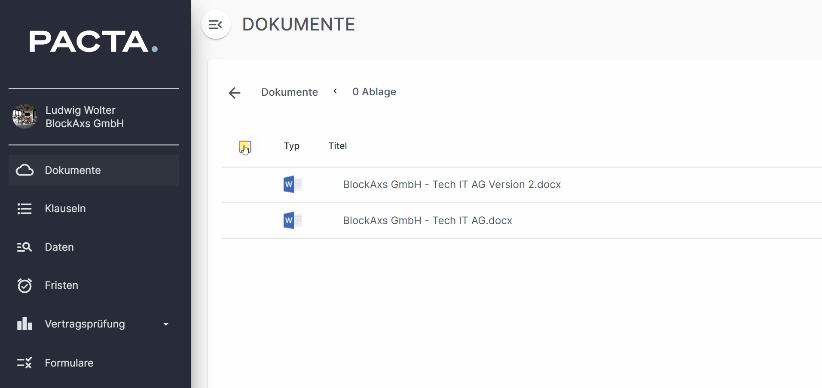Open the Klauseln menu item
The width and height of the screenshot is (822, 388).
tap(94, 209)
